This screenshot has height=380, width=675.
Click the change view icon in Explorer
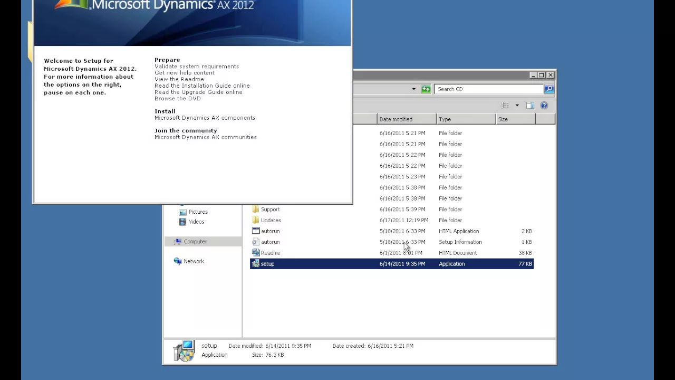[505, 106]
